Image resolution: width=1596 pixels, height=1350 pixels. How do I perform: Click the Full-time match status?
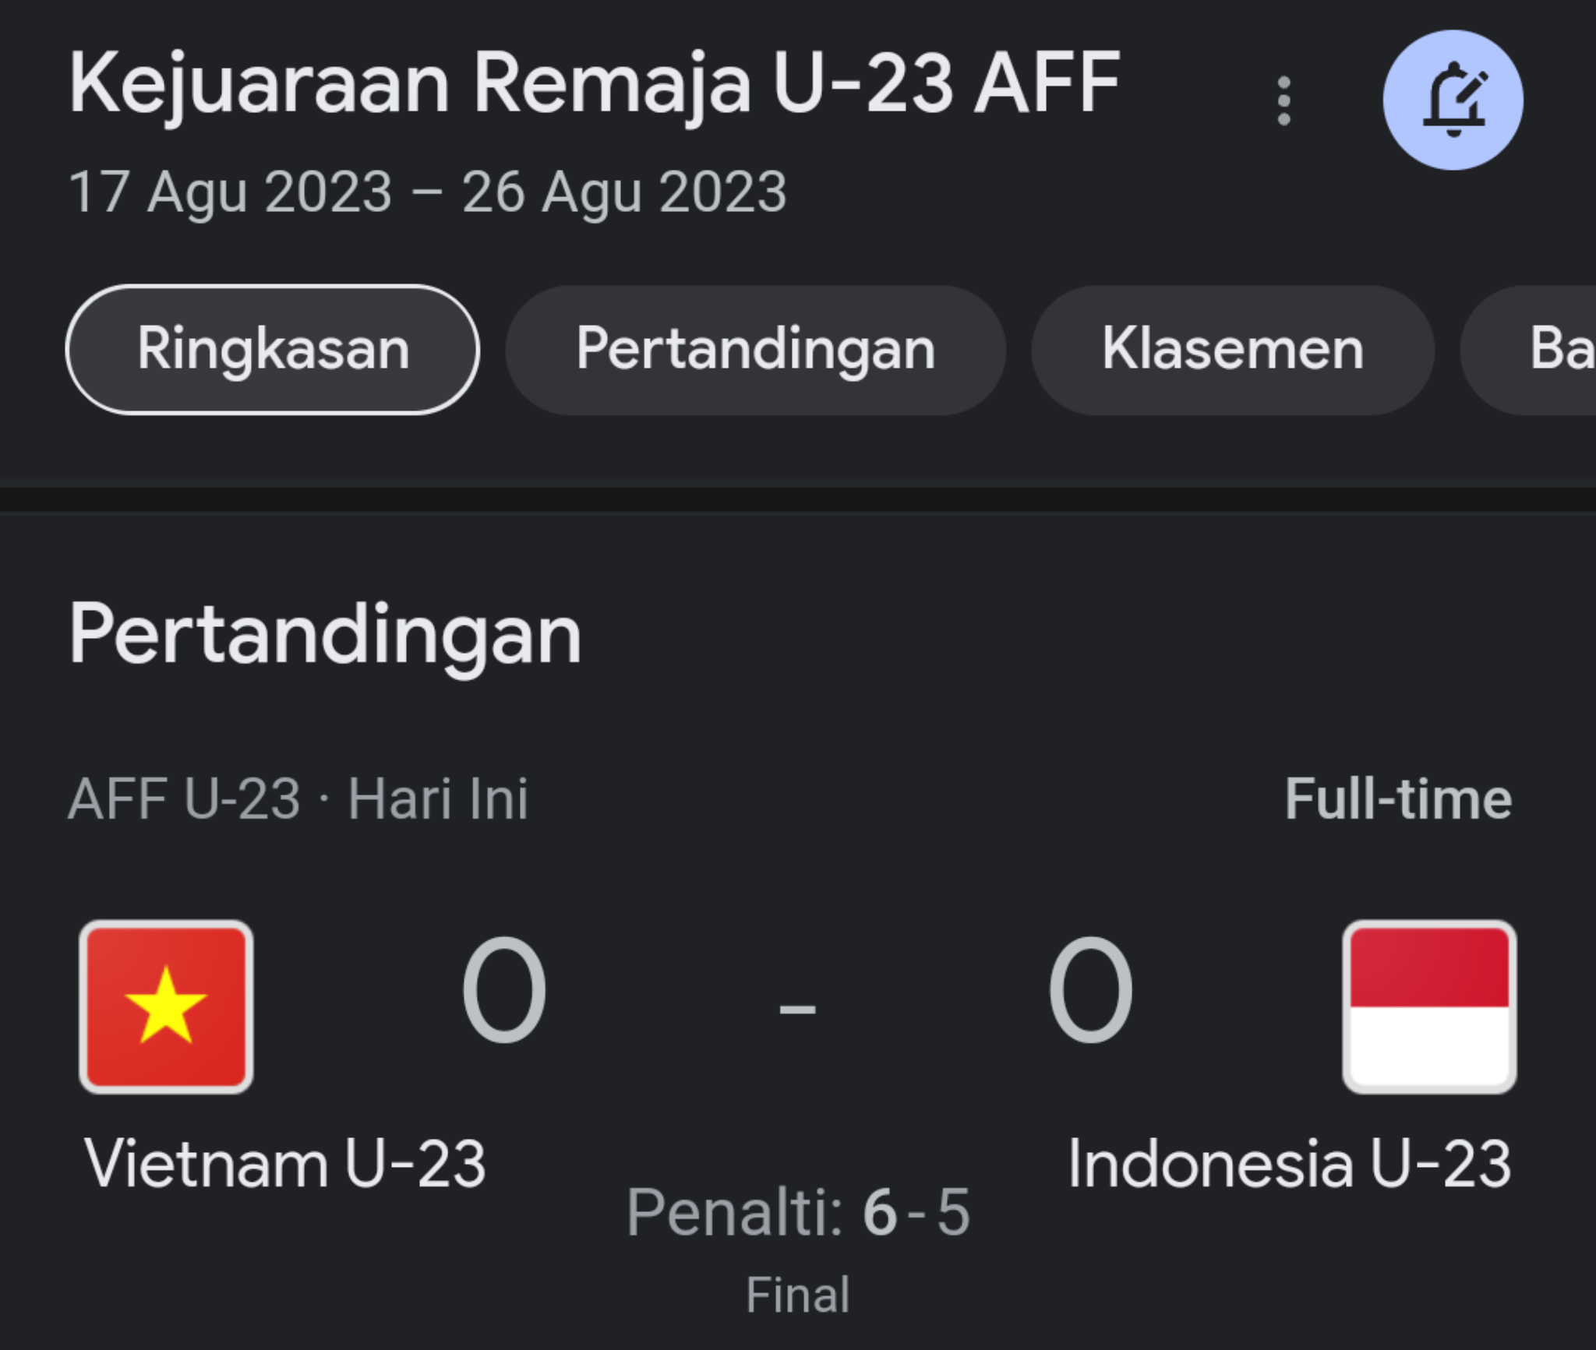click(x=1398, y=799)
